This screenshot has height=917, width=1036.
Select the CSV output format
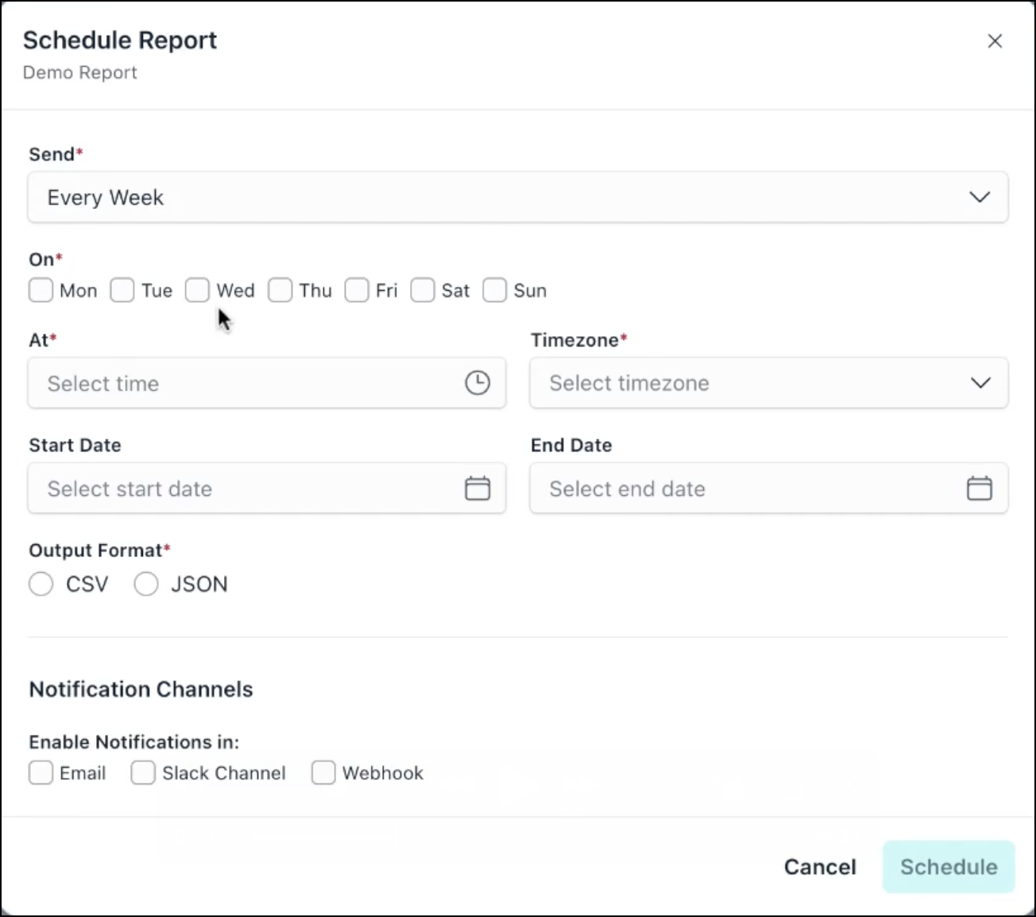(41, 583)
